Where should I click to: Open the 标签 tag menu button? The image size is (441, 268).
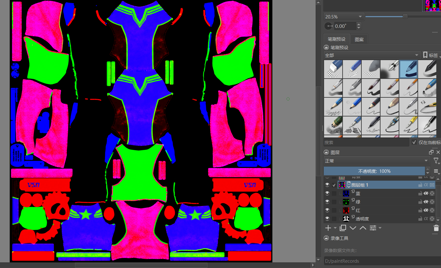[431, 55]
